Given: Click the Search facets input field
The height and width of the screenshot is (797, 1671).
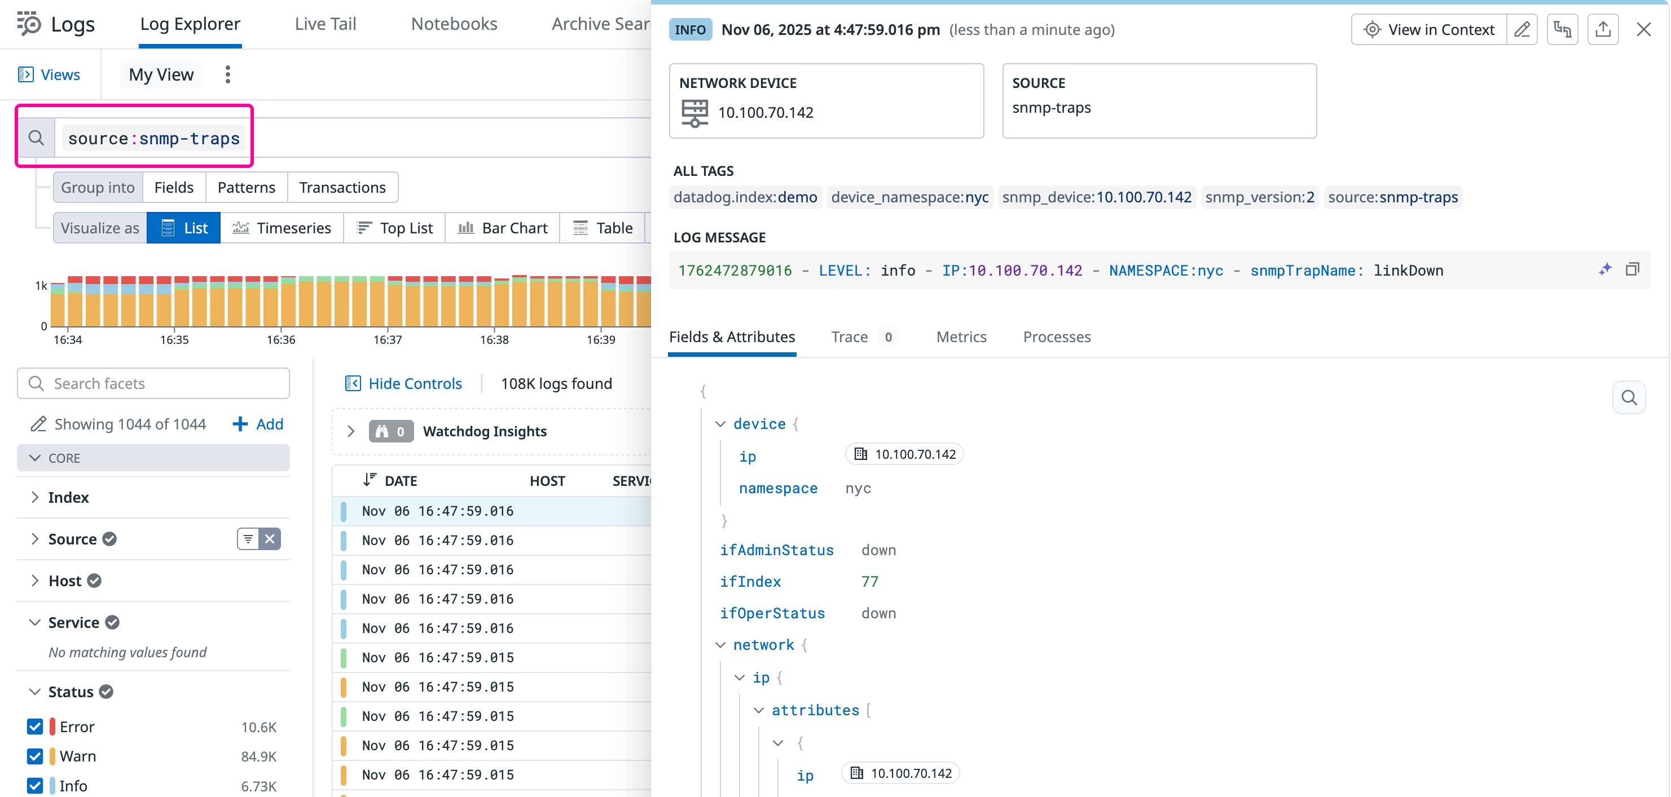Looking at the screenshot, I should [x=154, y=384].
